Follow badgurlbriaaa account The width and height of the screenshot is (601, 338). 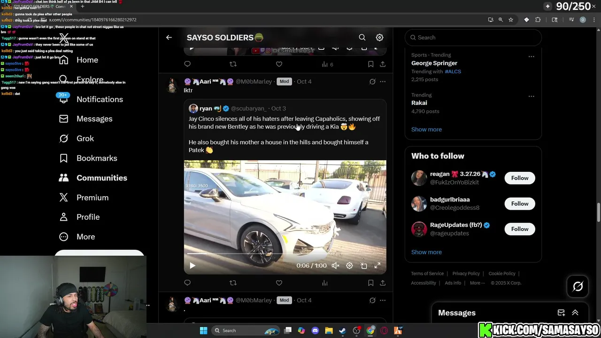tap(520, 204)
